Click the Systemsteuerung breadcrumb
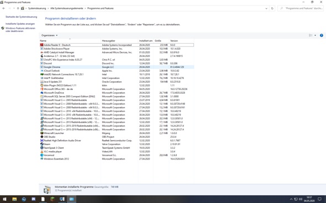 point(37,8)
